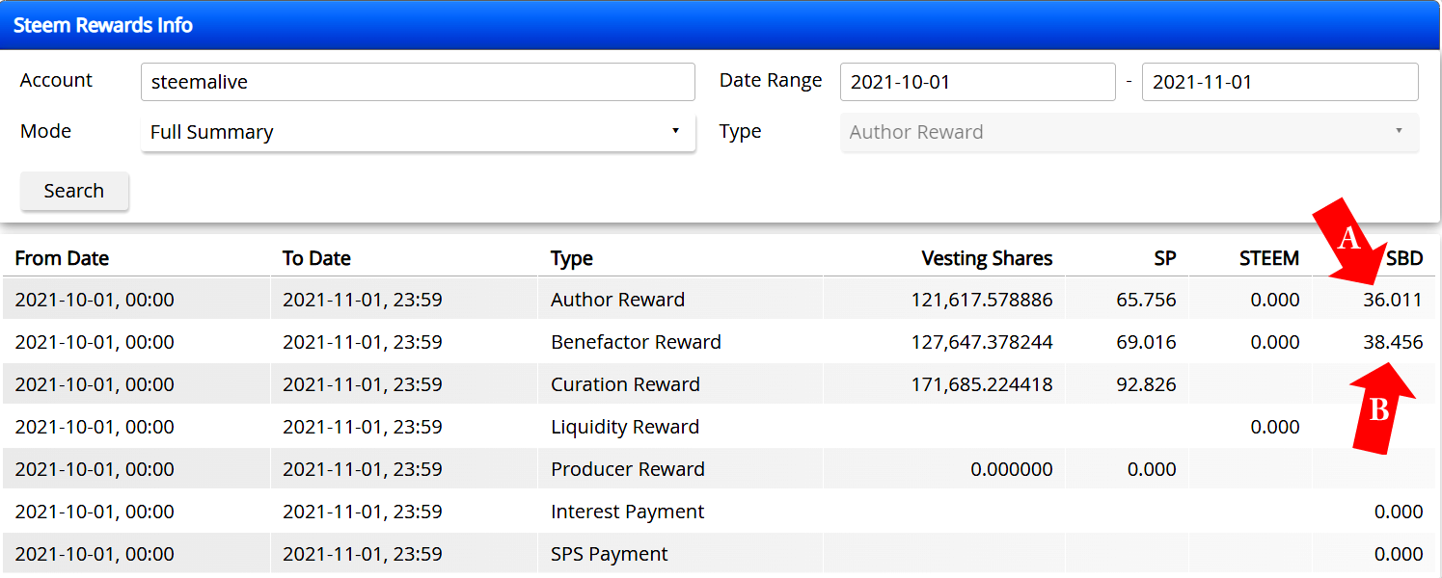1442x578 pixels.
Task: Click vesting shares value 121,617.578886
Action: (x=982, y=300)
